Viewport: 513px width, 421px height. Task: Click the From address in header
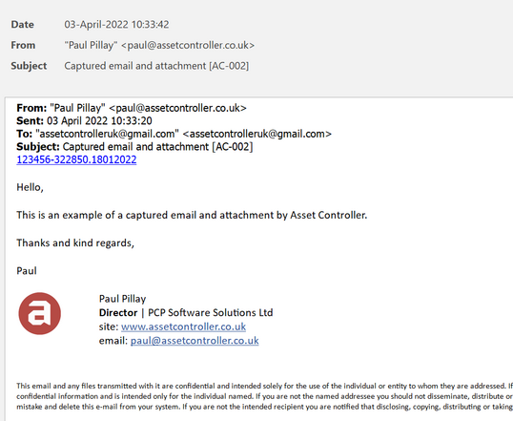click(x=159, y=45)
